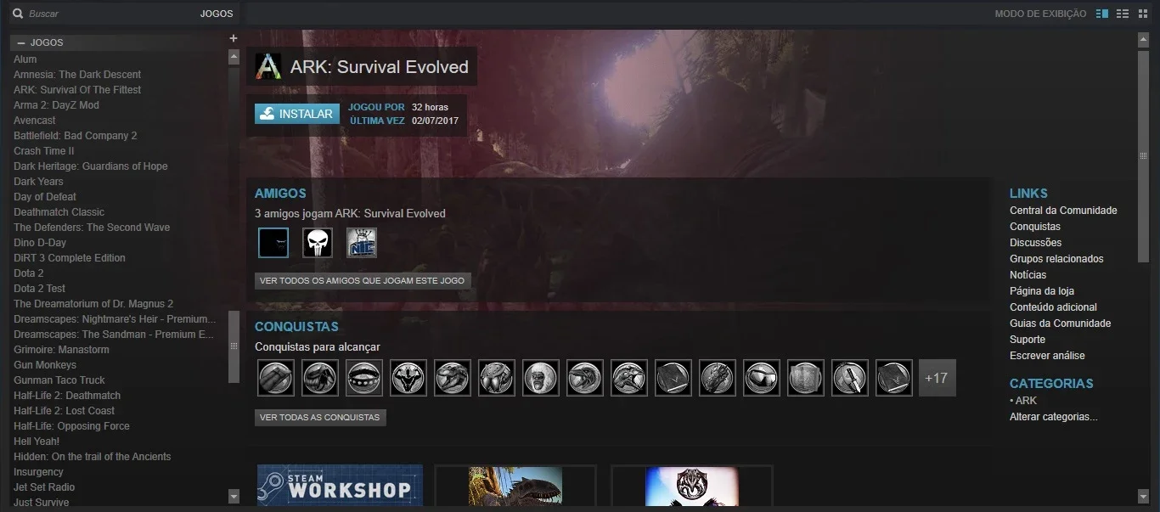Open the skull friend avatar
The image size is (1160, 512).
pos(318,243)
